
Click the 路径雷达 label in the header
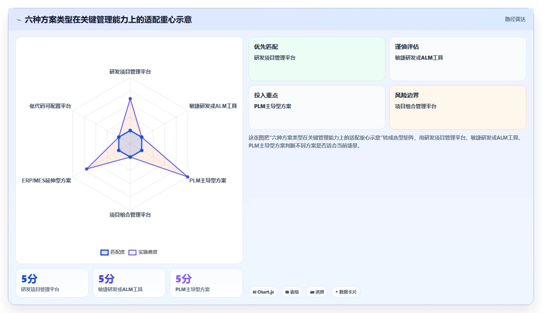click(515, 19)
